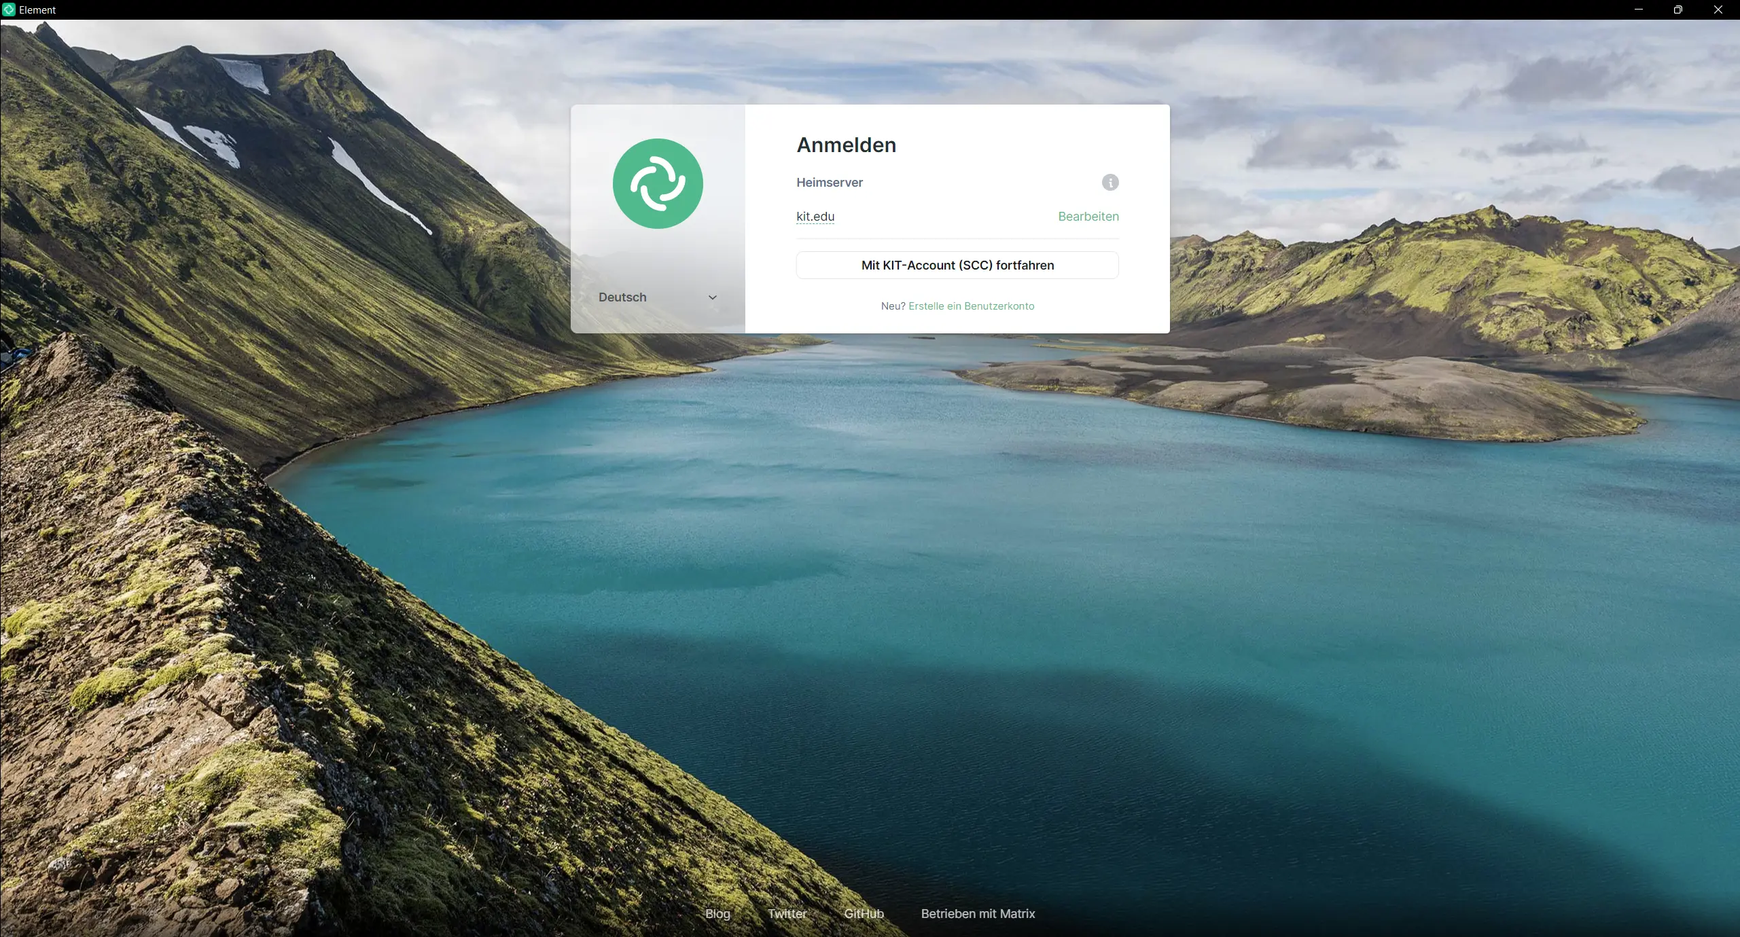Click Betrieben mit Matrix at the bottom
Viewport: 1740px width, 937px height.
tap(978, 913)
